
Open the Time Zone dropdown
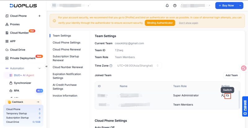(138, 66)
